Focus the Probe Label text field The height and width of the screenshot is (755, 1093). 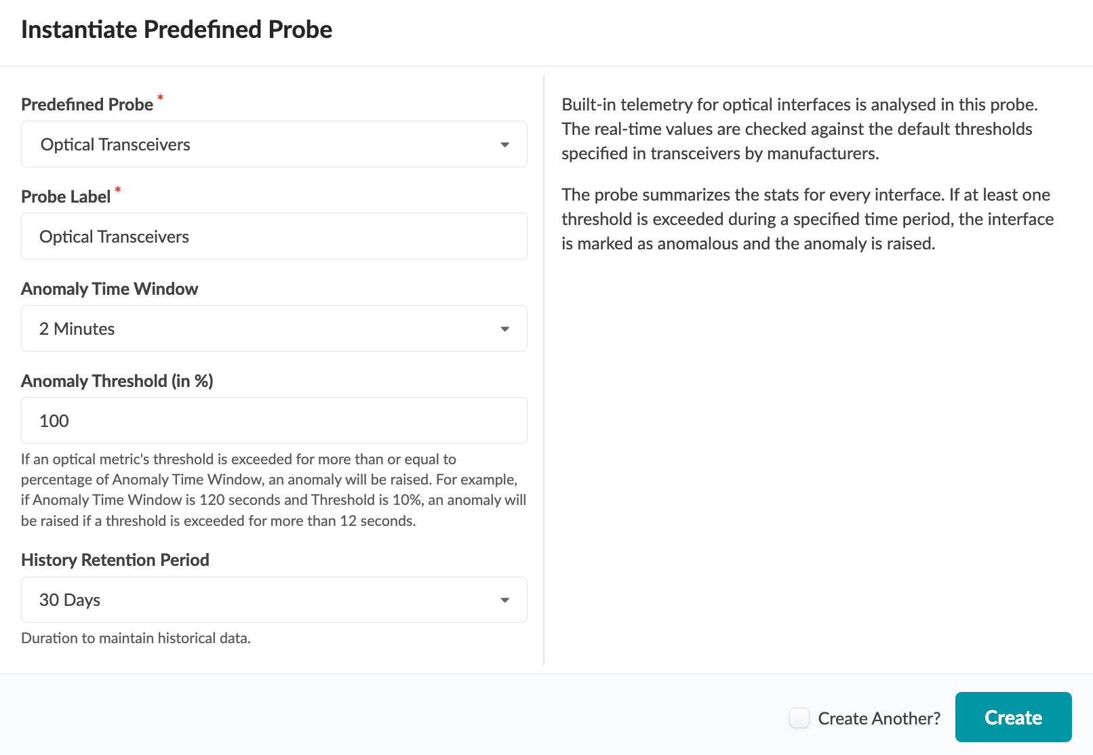[x=274, y=237]
